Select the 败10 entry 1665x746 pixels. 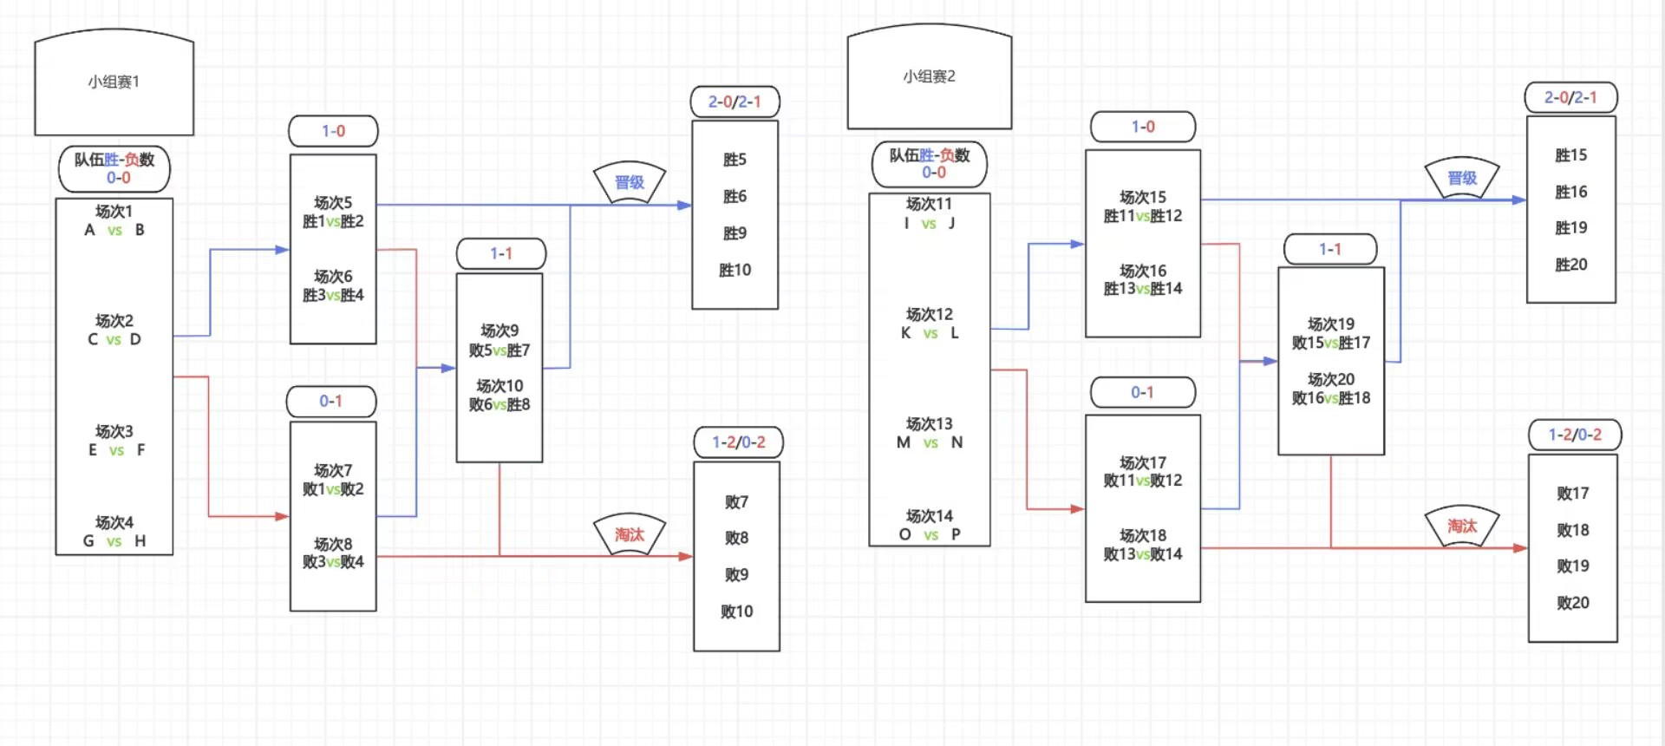coord(736,612)
